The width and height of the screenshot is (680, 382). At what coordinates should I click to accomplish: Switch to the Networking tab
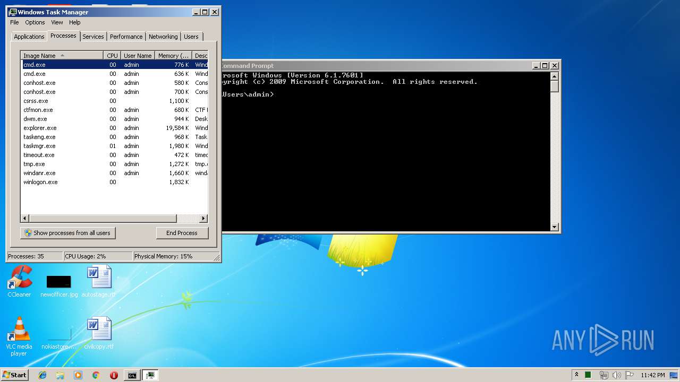point(163,37)
